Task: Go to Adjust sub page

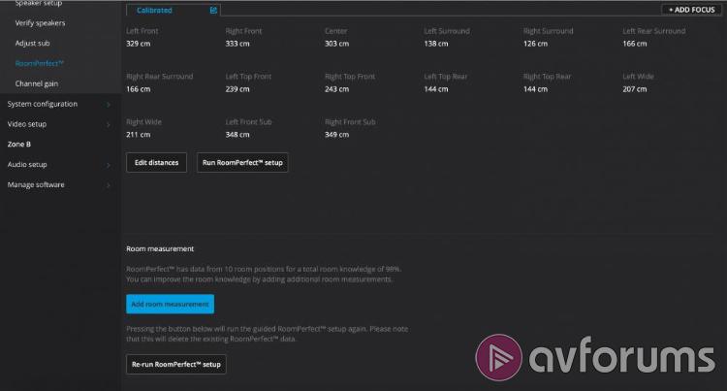Action: click(32, 43)
